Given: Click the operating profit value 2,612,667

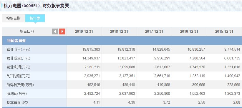Looking at the screenshot, I should [162, 67].
